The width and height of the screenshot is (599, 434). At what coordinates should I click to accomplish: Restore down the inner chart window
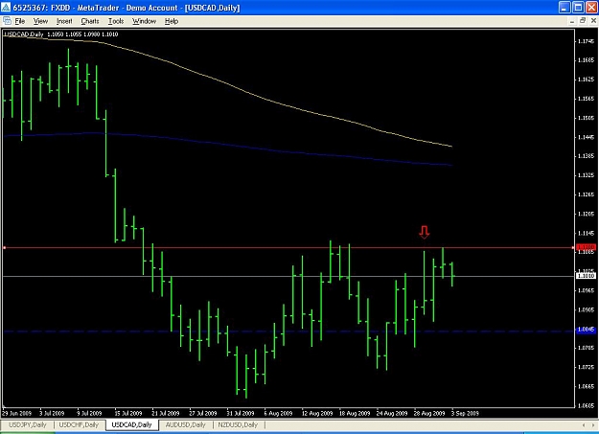583,21
